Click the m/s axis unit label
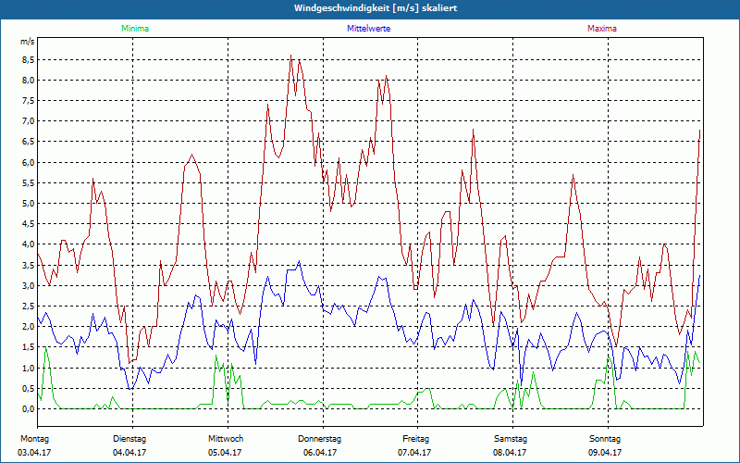This screenshot has width=740, height=463. (x=28, y=42)
